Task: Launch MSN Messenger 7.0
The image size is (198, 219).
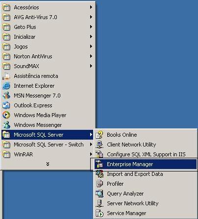Action: pyautogui.click(x=48, y=96)
